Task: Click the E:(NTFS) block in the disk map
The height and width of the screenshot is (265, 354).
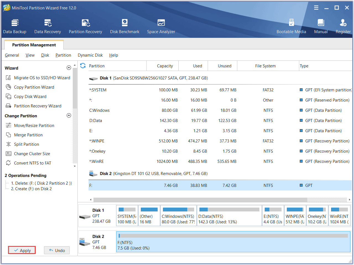Action: (273, 216)
